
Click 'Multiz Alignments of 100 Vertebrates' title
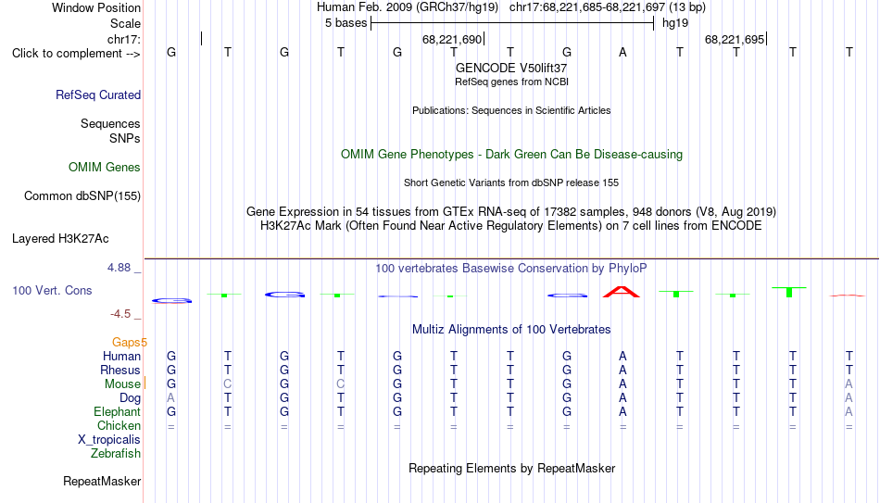pyautogui.click(x=511, y=330)
